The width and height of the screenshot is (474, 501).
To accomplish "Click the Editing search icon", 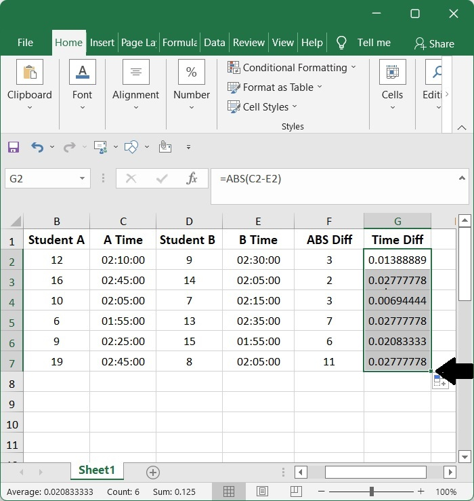I will pos(434,72).
